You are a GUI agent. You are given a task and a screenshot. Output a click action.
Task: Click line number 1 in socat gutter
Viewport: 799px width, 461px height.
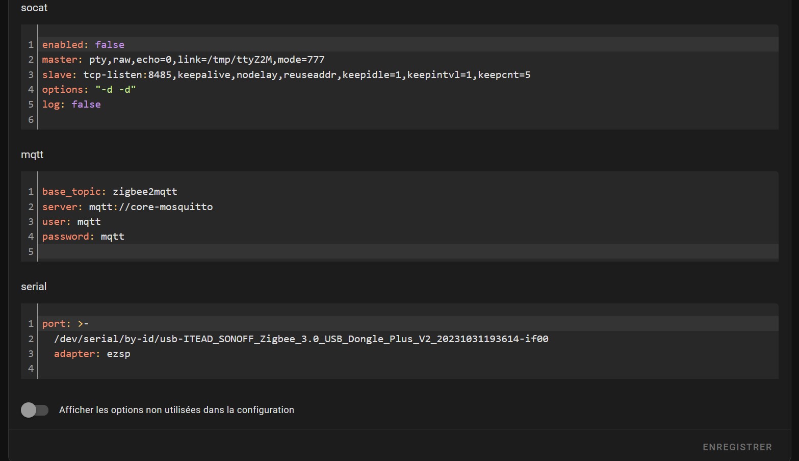click(31, 45)
